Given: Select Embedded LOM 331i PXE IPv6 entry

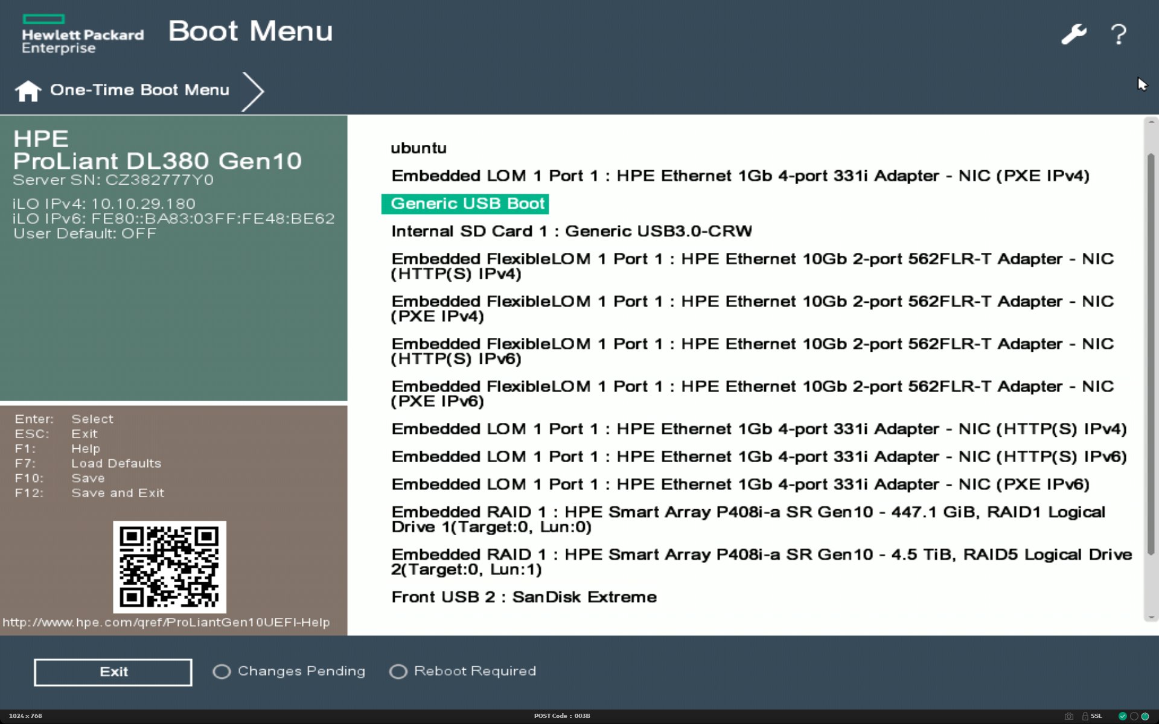Looking at the screenshot, I should pyautogui.click(x=740, y=484).
